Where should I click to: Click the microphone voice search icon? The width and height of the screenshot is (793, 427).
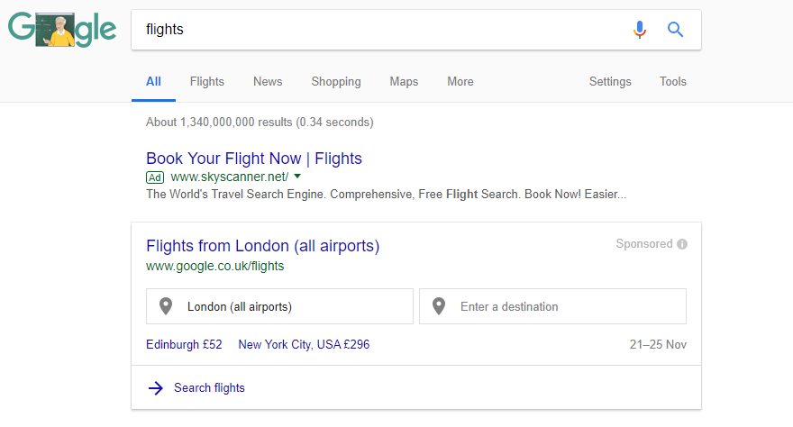coord(640,30)
